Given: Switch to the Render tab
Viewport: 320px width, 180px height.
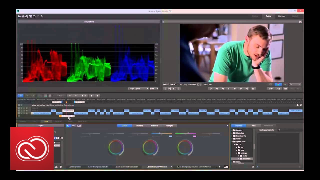Looking at the screenshot, I should click(x=282, y=16).
